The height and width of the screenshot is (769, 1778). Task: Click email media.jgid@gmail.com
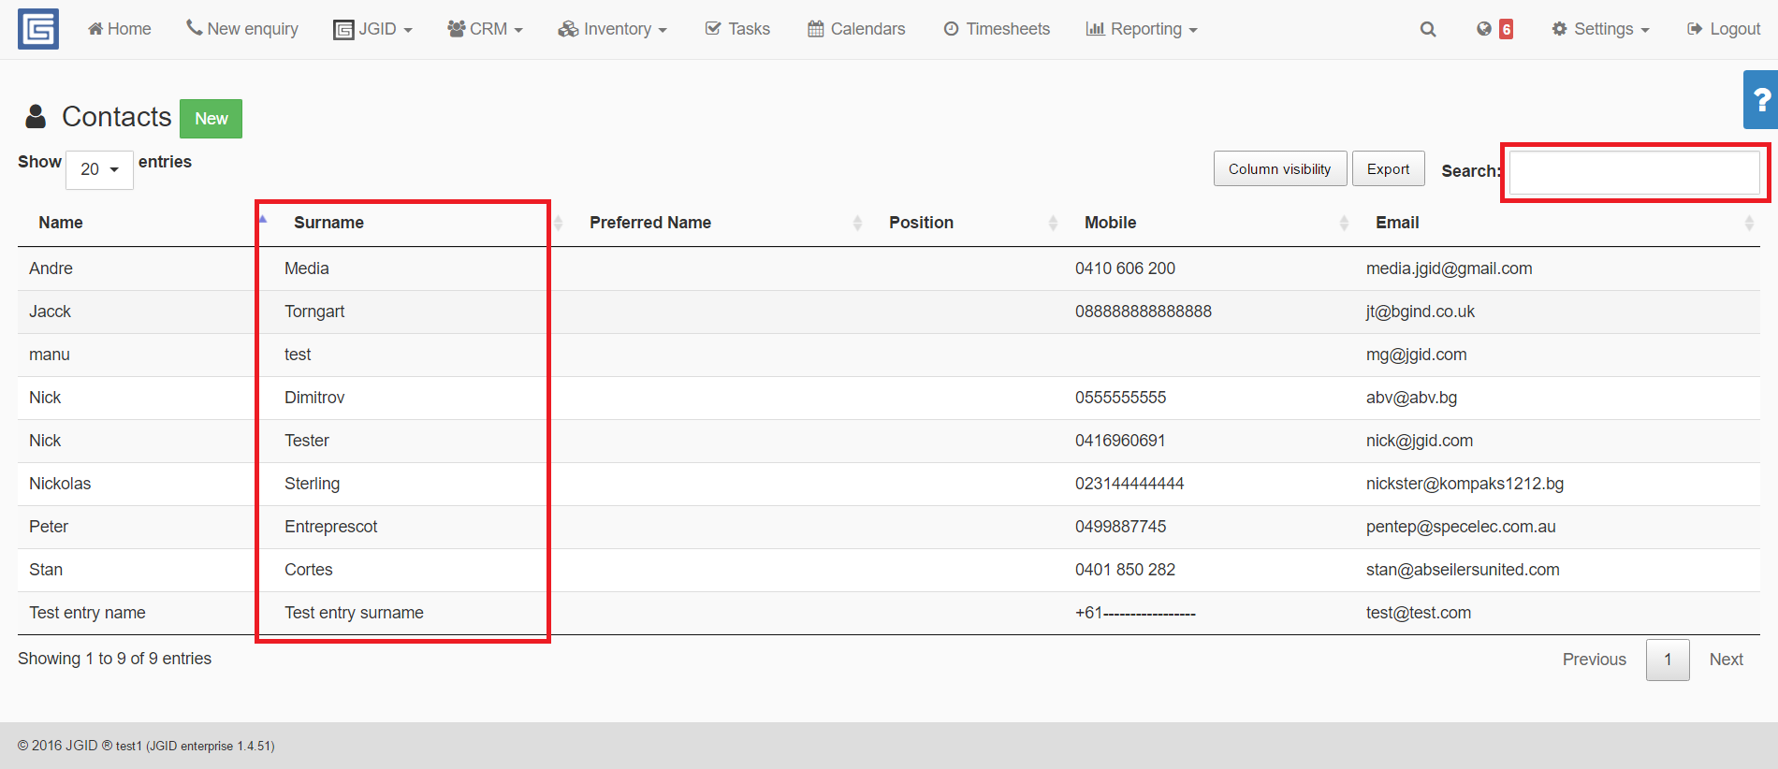1449,268
